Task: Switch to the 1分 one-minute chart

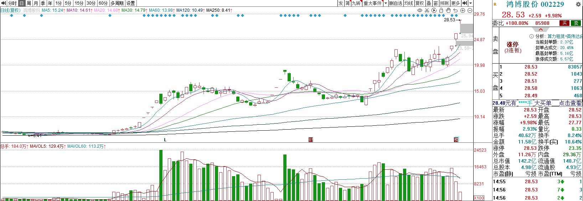Action: coord(59,3)
